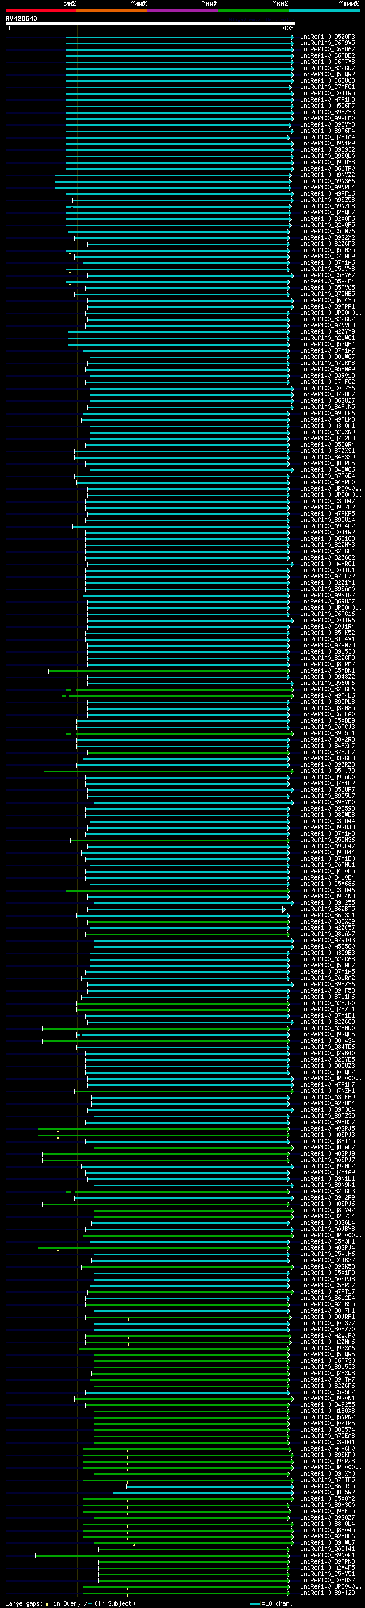Screen dimensions: 365x1608
Task: Click UniRef100_Q7Y1A4 label
Action: [x=327, y=137]
